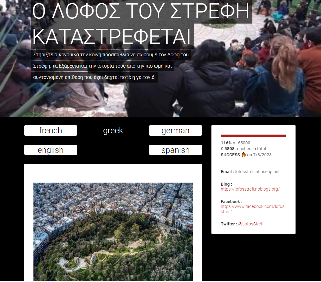Viewport: 321px width, 282px height.
Task: Click the subtitle line starting 'Στρέφη, τα Εξάρχεια'
Action: pyautogui.click(x=102, y=66)
